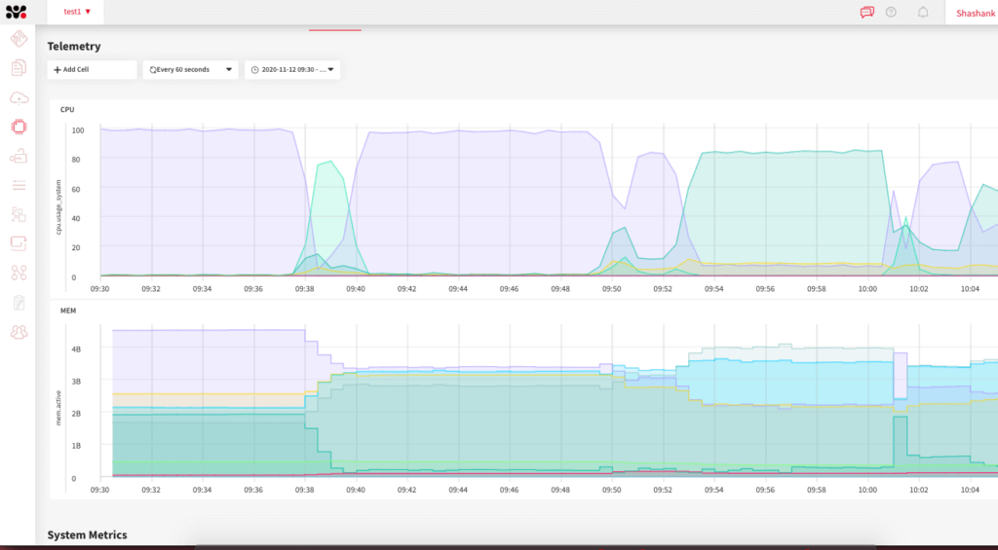Open the diamond-shaped first sidebar icon
Image resolution: width=998 pixels, height=550 pixels.
pos(19,39)
